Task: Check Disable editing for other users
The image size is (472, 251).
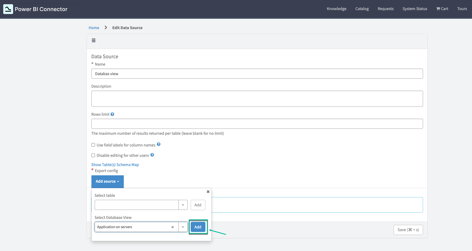Action: click(x=93, y=155)
